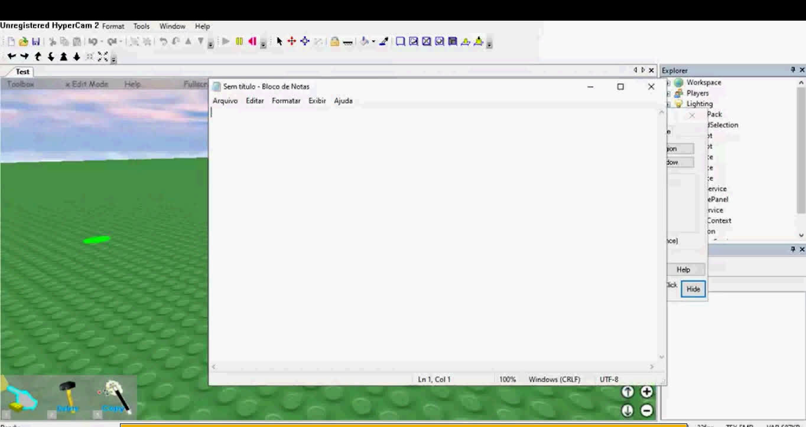The width and height of the screenshot is (806, 427).
Task: Open the pen color dropdown in the toolbar
Action: point(373,41)
